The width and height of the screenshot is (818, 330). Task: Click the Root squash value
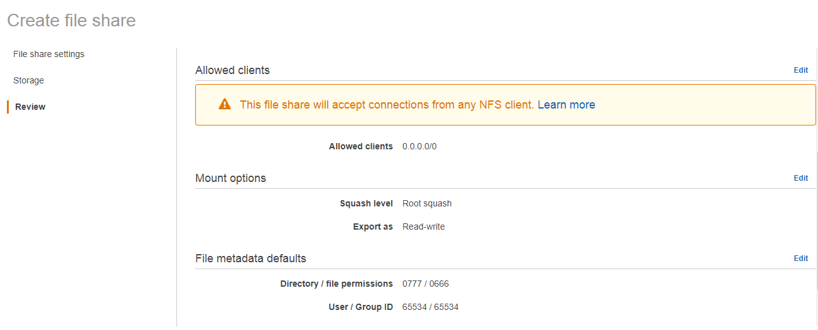(427, 203)
